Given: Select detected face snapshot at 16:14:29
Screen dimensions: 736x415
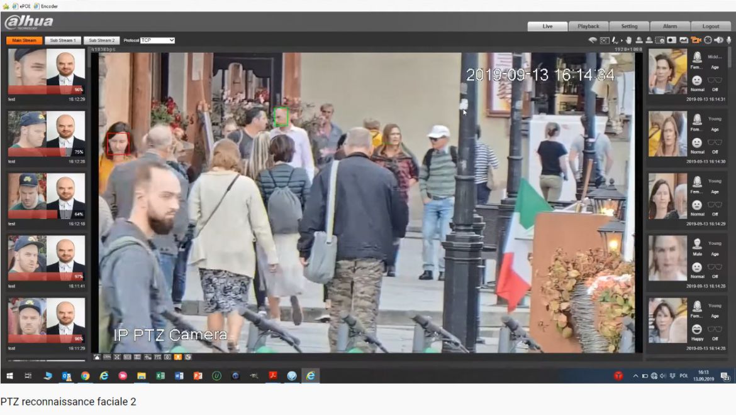Looking at the screenshot, I should (x=667, y=197).
